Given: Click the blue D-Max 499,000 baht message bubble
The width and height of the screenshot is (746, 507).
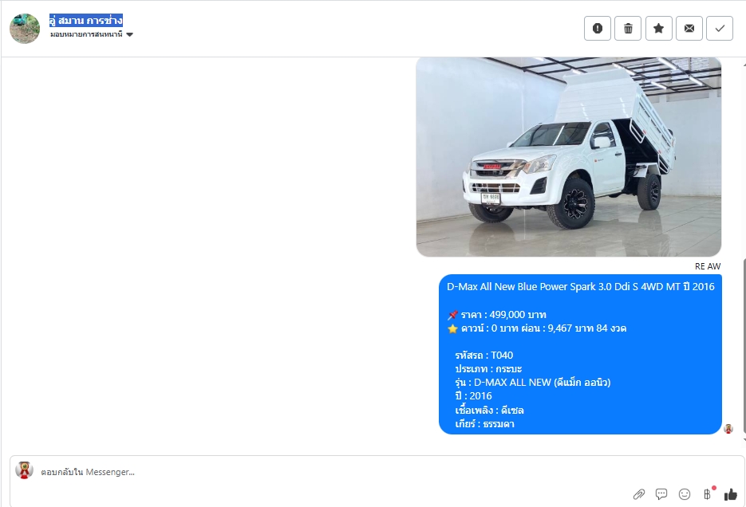Looking at the screenshot, I should (580, 354).
